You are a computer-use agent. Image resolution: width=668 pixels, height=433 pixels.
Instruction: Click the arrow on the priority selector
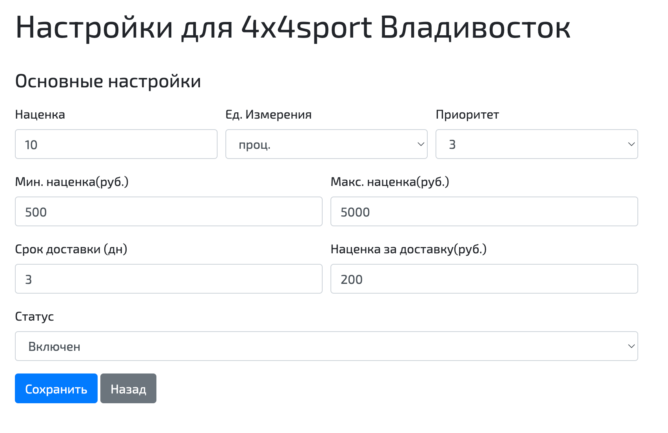(631, 144)
